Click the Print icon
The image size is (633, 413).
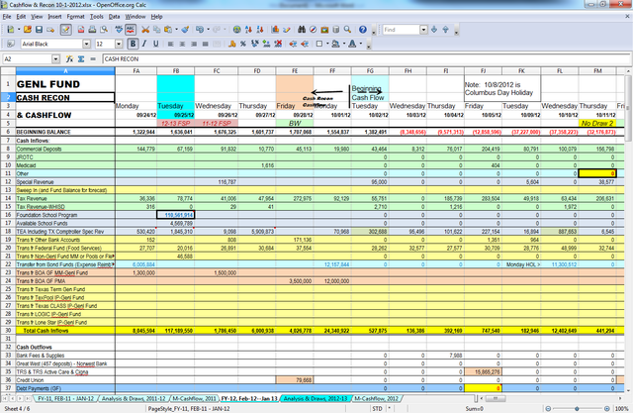92,30
